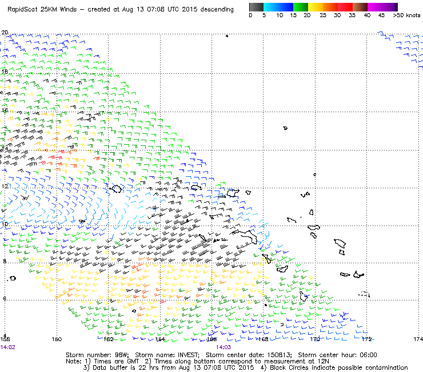Viewport: 423px width, 372px height.
Task: Click the 'Storm number: 98W;' footer text
Action: click(x=97, y=355)
